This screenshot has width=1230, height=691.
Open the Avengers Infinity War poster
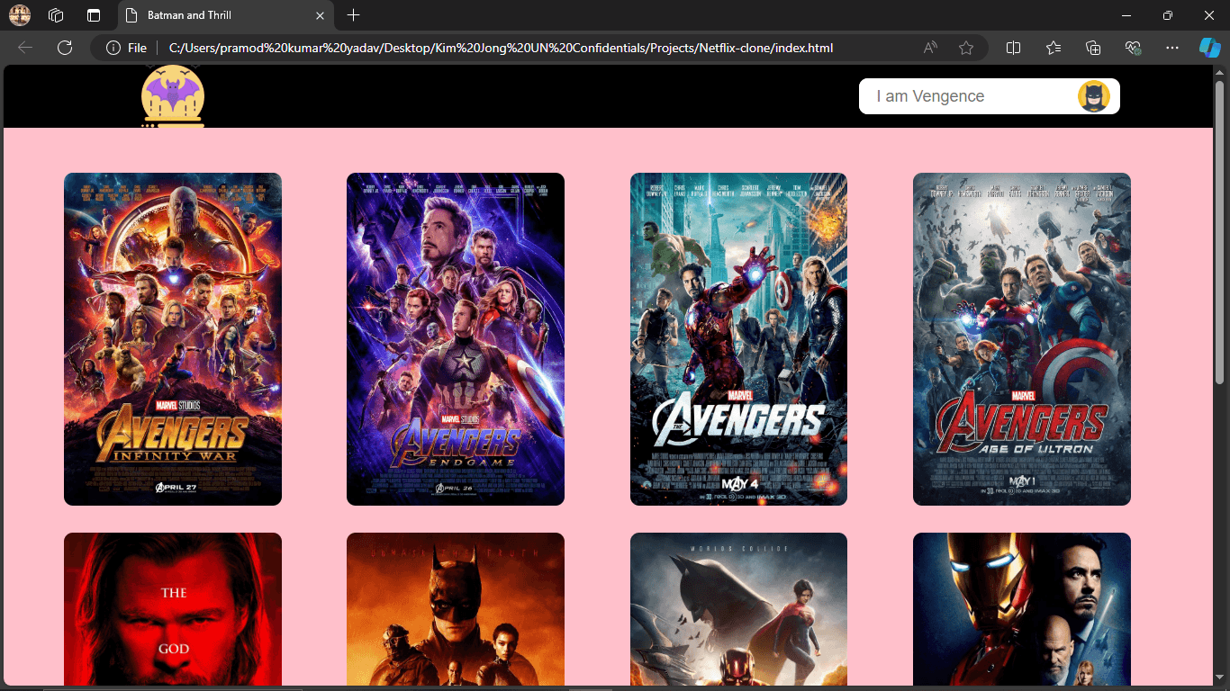coord(173,339)
